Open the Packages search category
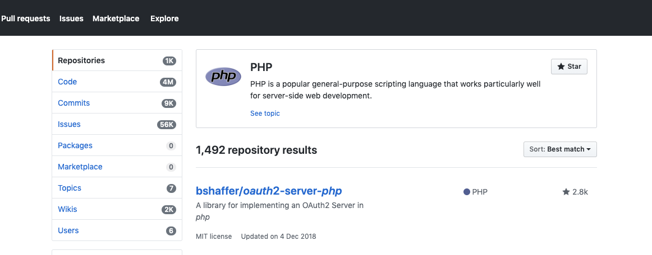This screenshot has width=652, height=255. coord(117,145)
